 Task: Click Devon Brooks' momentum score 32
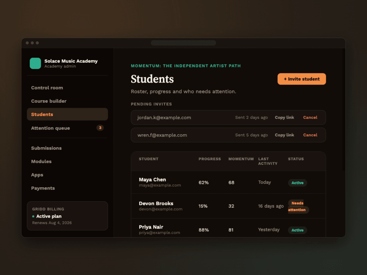coord(231,206)
